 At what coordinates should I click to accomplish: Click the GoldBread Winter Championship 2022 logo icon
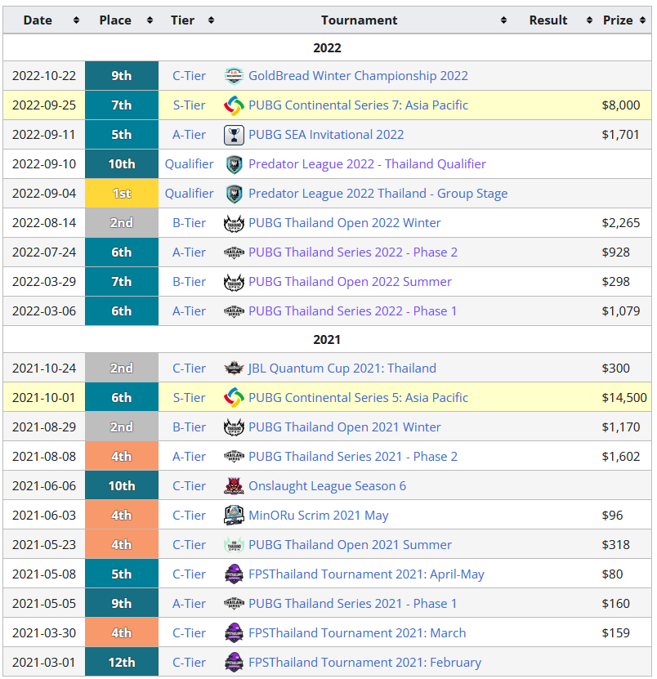click(234, 76)
